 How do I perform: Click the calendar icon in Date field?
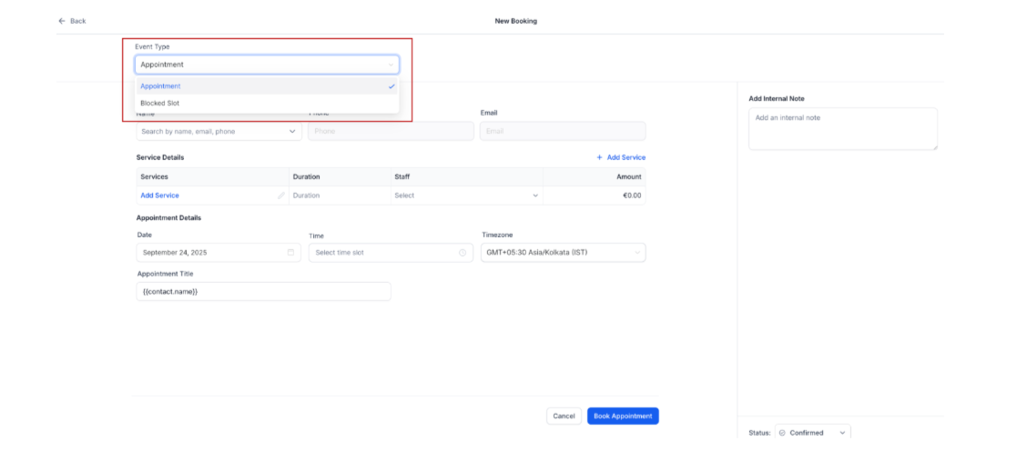(x=290, y=253)
